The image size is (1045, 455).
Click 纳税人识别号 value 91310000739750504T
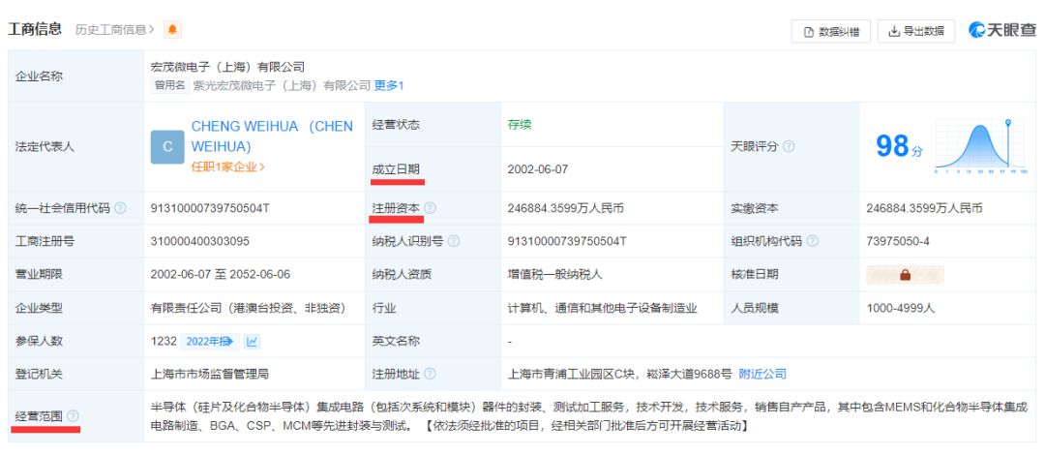click(x=567, y=241)
